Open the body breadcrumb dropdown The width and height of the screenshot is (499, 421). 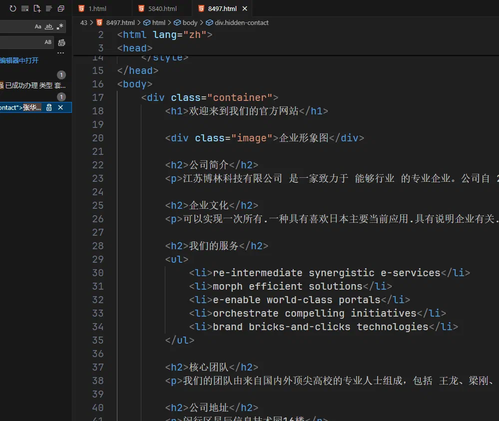pos(186,22)
